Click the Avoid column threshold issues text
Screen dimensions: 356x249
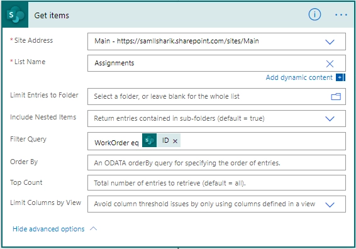coord(204,204)
